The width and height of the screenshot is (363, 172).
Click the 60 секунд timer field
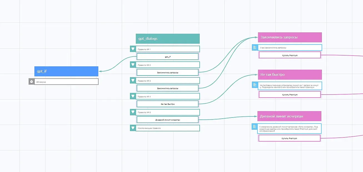point(66,82)
